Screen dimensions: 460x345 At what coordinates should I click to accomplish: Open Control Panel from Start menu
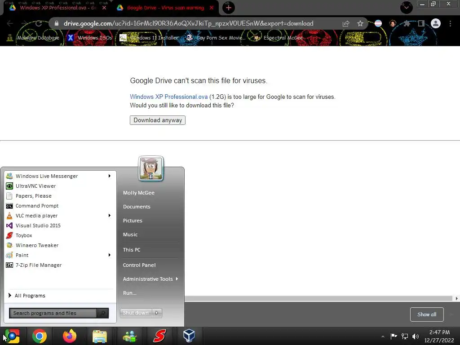139,265
